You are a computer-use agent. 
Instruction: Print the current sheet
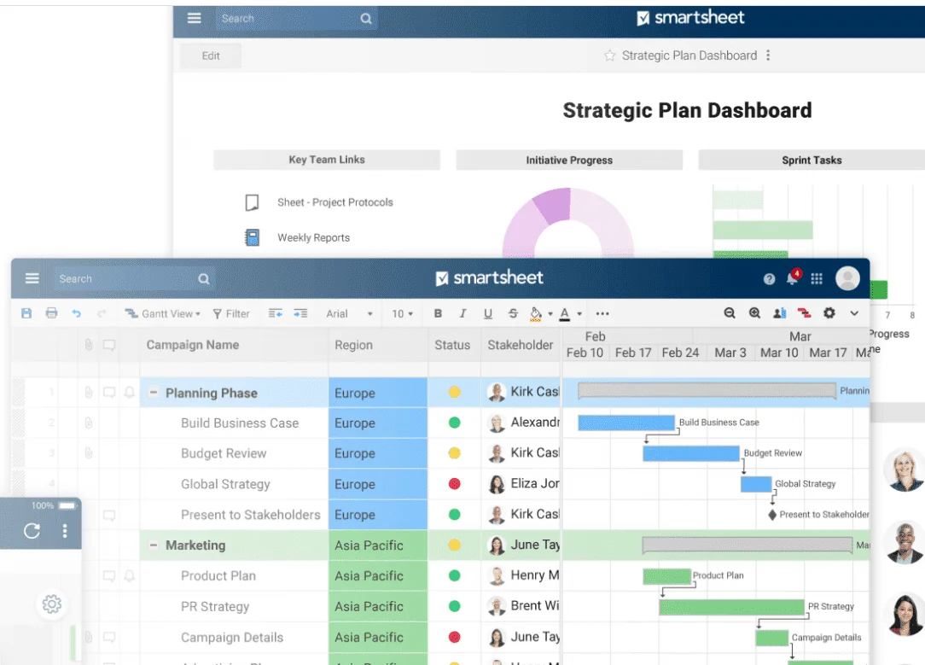[51, 313]
